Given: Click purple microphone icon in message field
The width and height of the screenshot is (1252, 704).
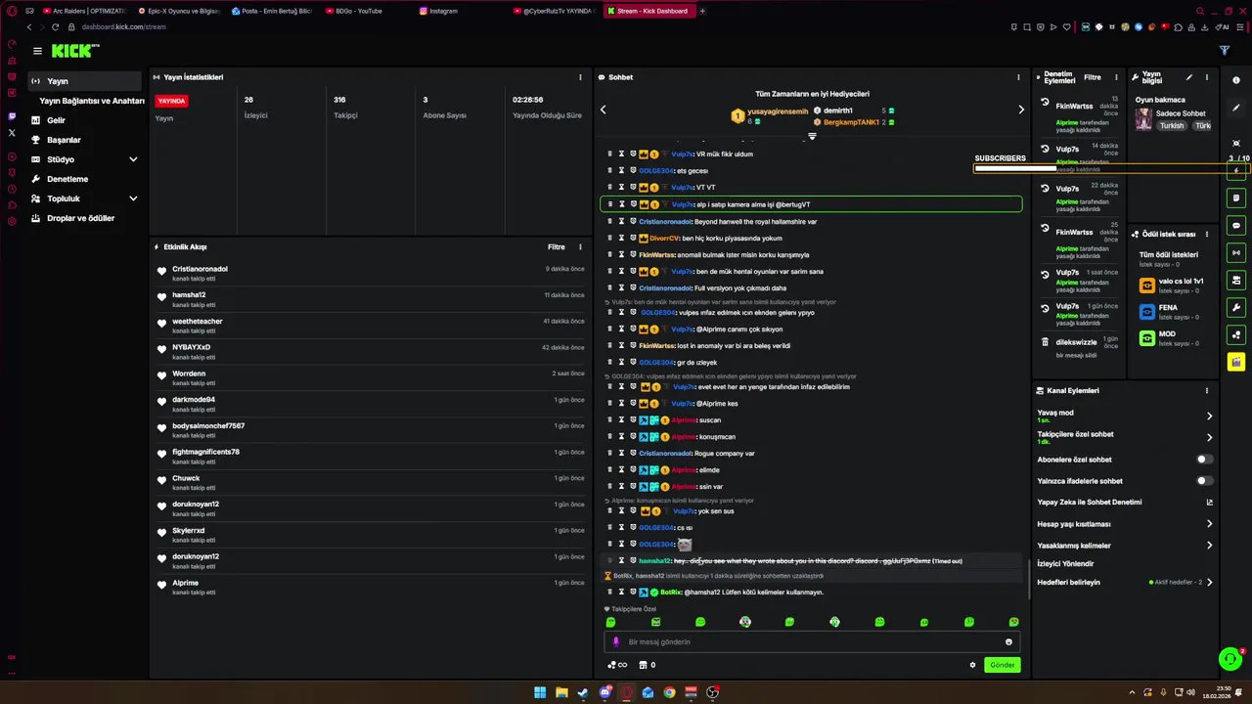Looking at the screenshot, I should [x=615, y=642].
